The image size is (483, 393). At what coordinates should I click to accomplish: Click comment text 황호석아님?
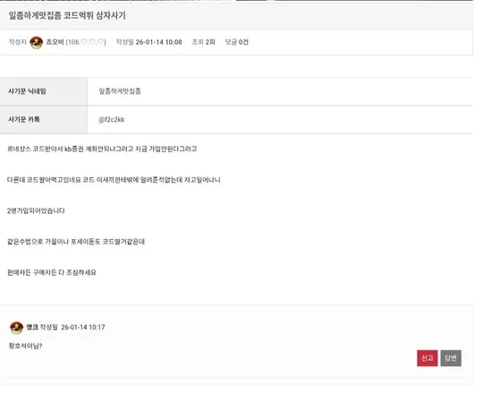pyautogui.click(x=25, y=346)
